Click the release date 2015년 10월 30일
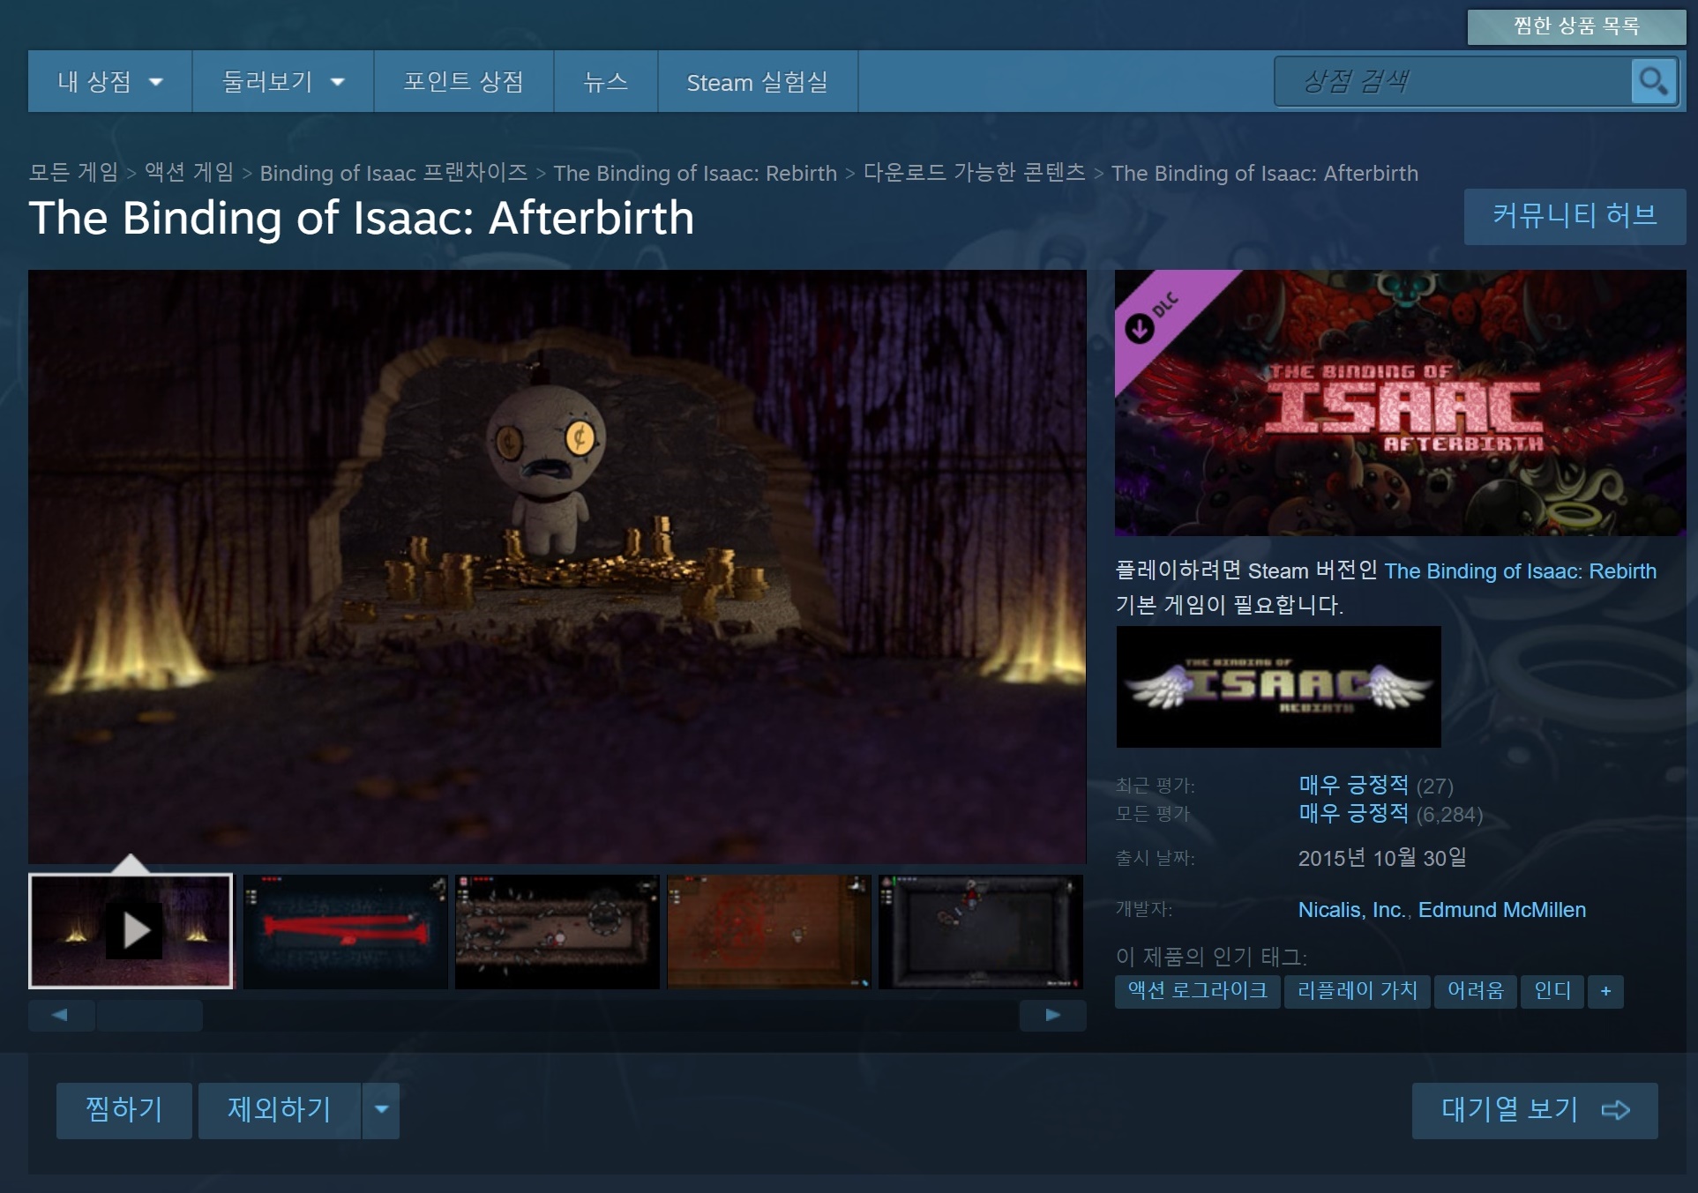The width and height of the screenshot is (1698, 1193). click(1382, 858)
